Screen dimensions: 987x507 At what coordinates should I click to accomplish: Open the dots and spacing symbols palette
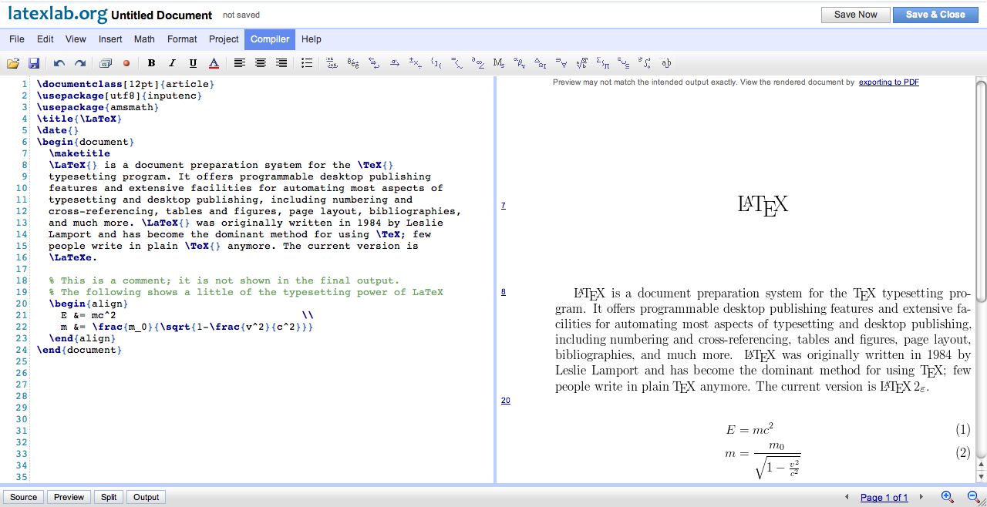(x=332, y=63)
